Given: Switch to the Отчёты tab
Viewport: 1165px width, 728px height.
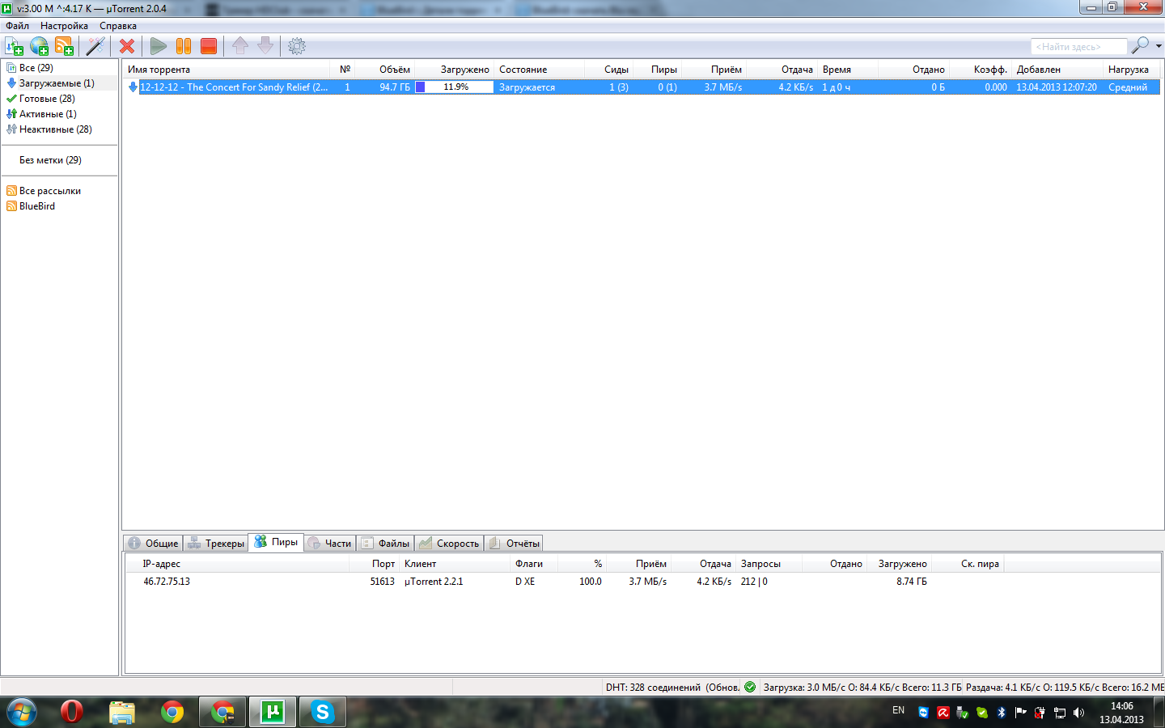Looking at the screenshot, I should [514, 544].
